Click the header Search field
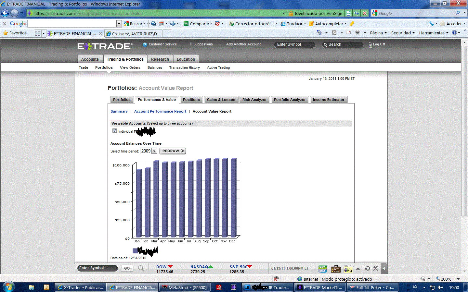Screen dimensions: 468x292 [x=343, y=45]
